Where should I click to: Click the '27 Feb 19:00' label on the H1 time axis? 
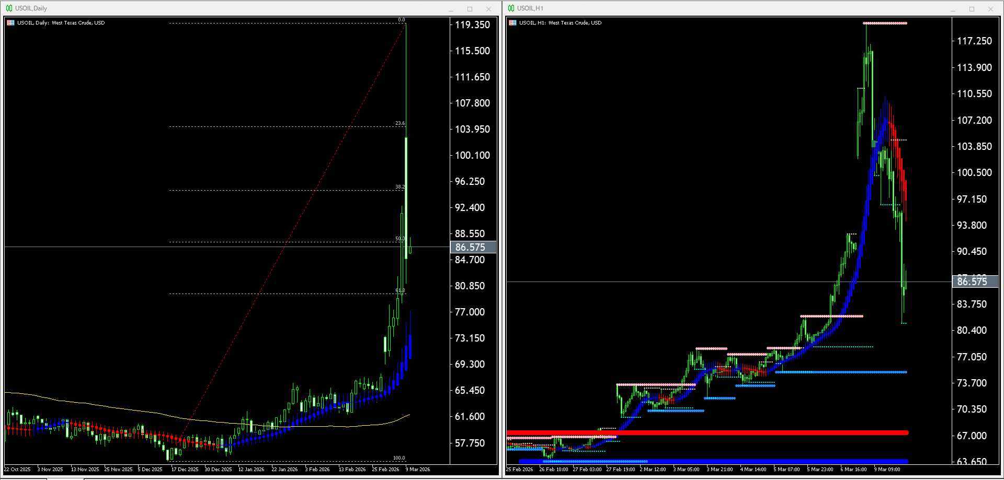[x=621, y=470]
